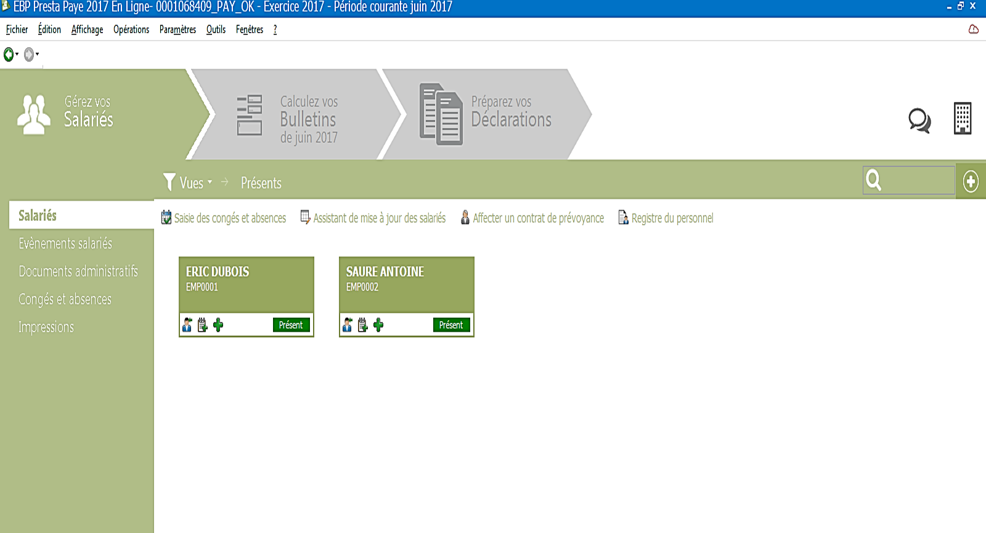This screenshot has height=533, width=986.
Task: Click the chat bubbles icon in the header
Action: [919, 120]
